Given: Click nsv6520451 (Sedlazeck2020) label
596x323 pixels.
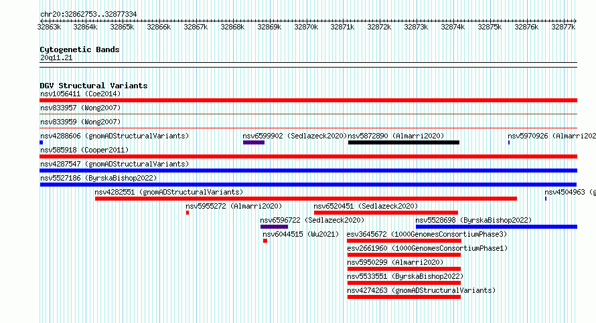Looking at the screenshot, I should (366, 206).
